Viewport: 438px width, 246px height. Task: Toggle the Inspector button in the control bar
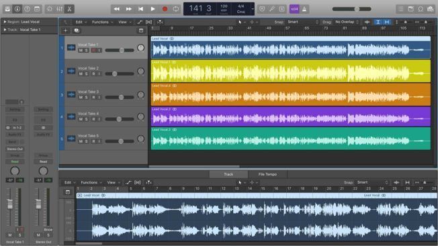click(17, 9)
